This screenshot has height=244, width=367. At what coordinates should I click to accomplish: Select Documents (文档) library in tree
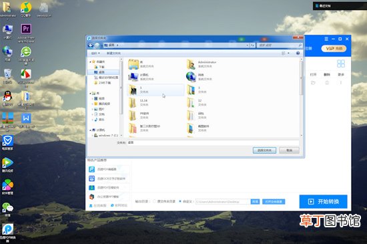[99, 114]
